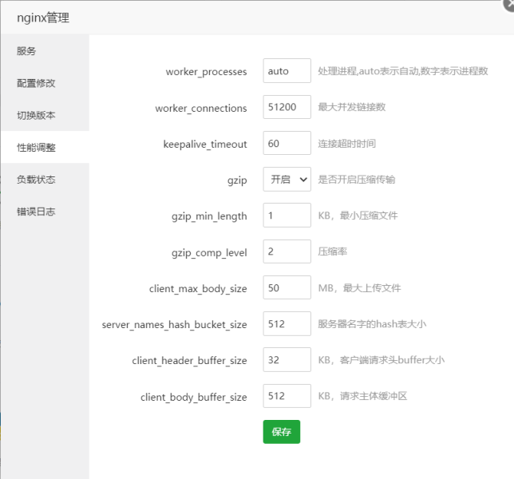Click the hint 服务器名字的hash表大小
The height and width of the screenshot is (479, 514).
tap(372, 324)
